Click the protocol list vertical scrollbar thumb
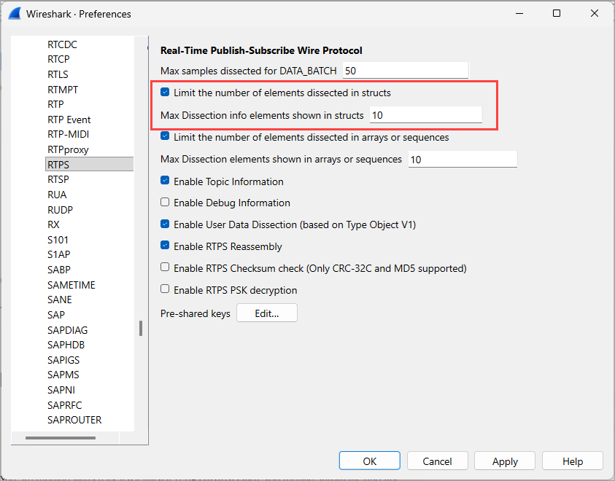Viewport: 615px width, 481px height. (x=141, y=328)
